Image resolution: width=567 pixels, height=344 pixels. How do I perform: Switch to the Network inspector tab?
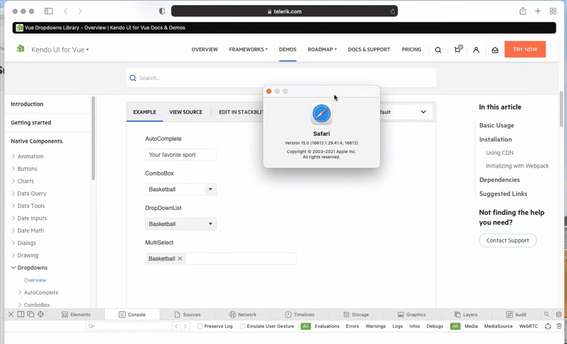tap(243, 315)
